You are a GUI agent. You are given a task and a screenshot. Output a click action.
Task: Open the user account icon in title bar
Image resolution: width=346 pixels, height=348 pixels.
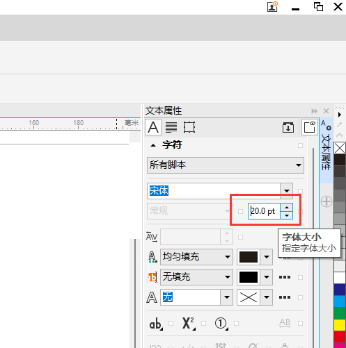click(272, 6)
